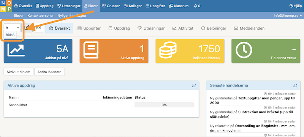Click the Aktiva uppdrag panel heading
The height and width of the screenshot is (137, 304).
point(21,85)
